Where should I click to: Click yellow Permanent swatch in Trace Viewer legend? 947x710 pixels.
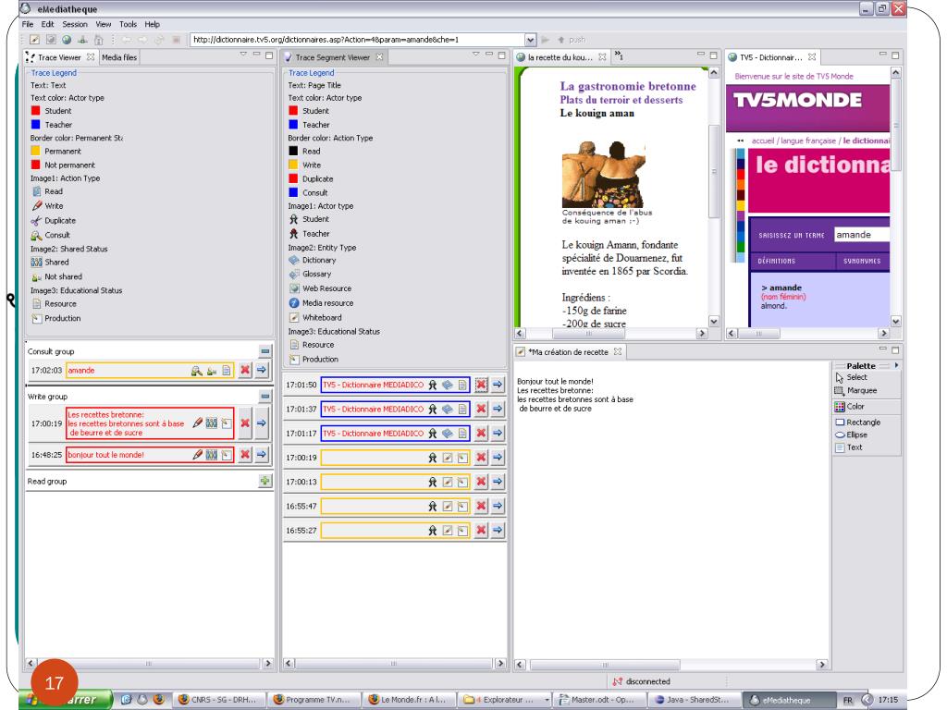pos(35,151)
